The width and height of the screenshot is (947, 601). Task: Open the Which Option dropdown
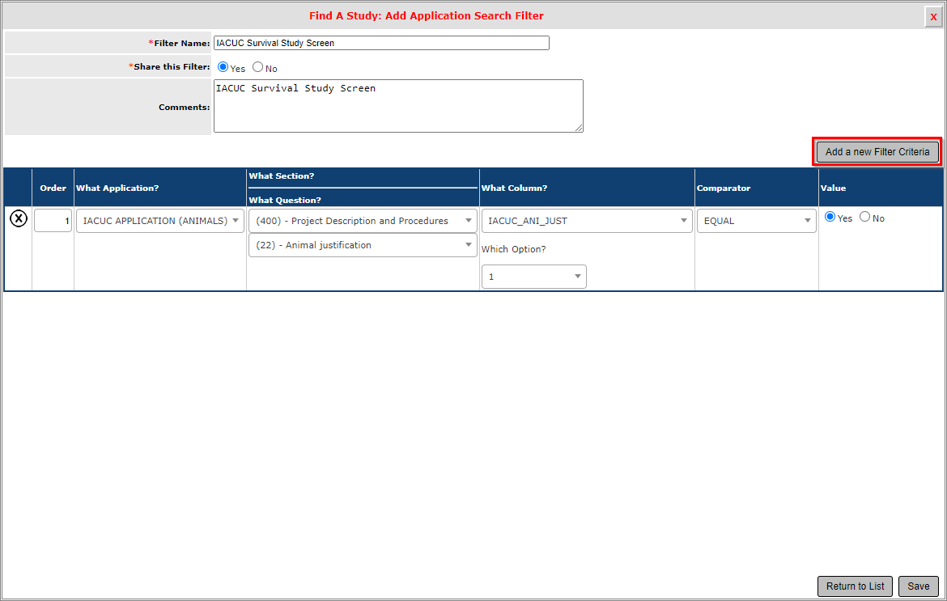534,277
